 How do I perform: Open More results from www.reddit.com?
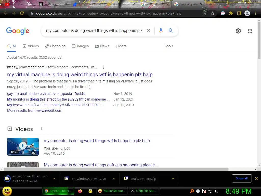(x=35, y=111)
